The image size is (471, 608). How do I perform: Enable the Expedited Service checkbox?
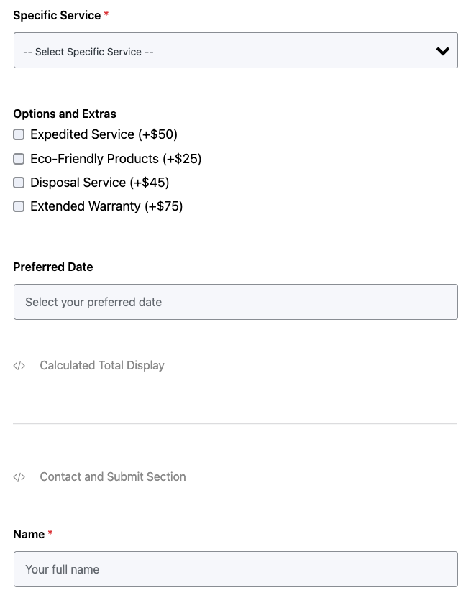click(19, 134)
